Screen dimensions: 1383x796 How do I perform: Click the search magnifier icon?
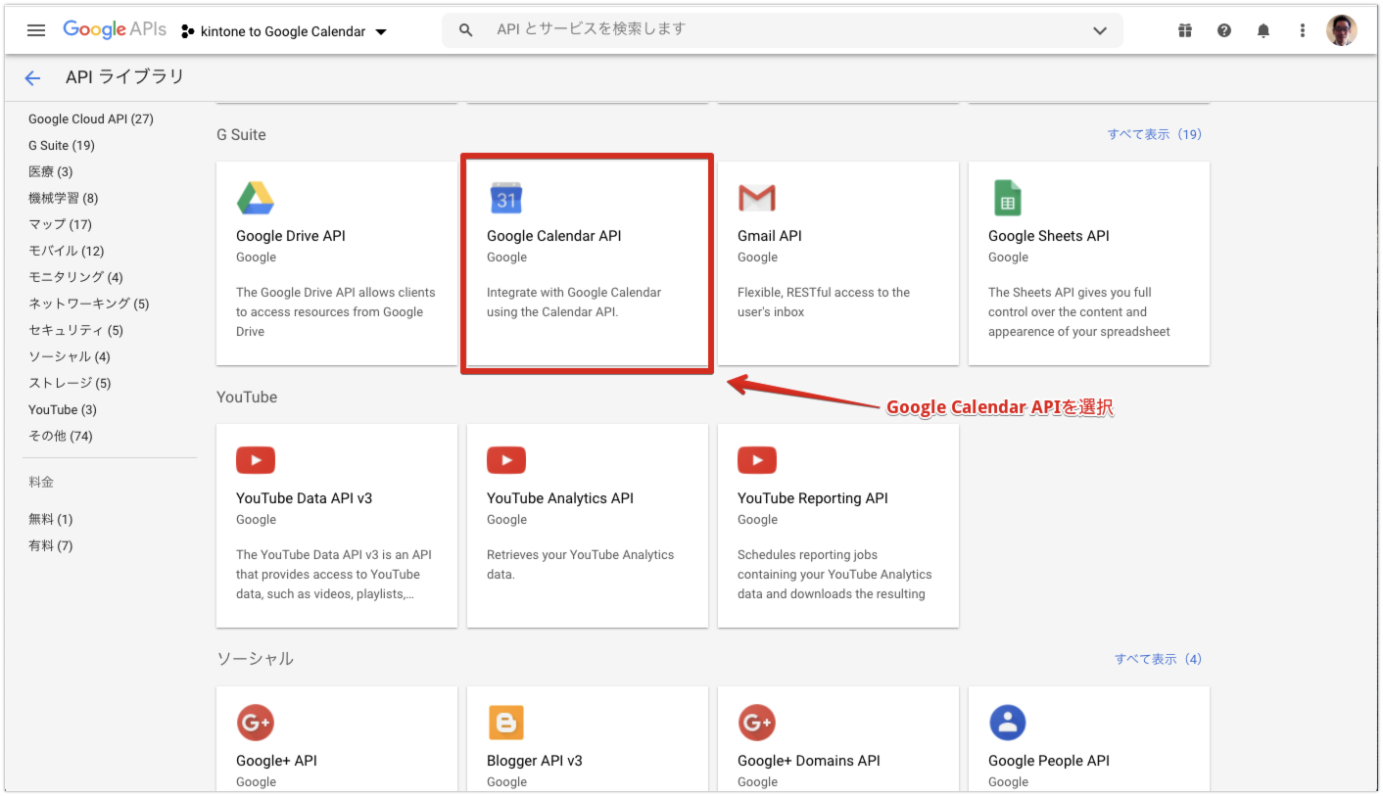pos(466,30)
